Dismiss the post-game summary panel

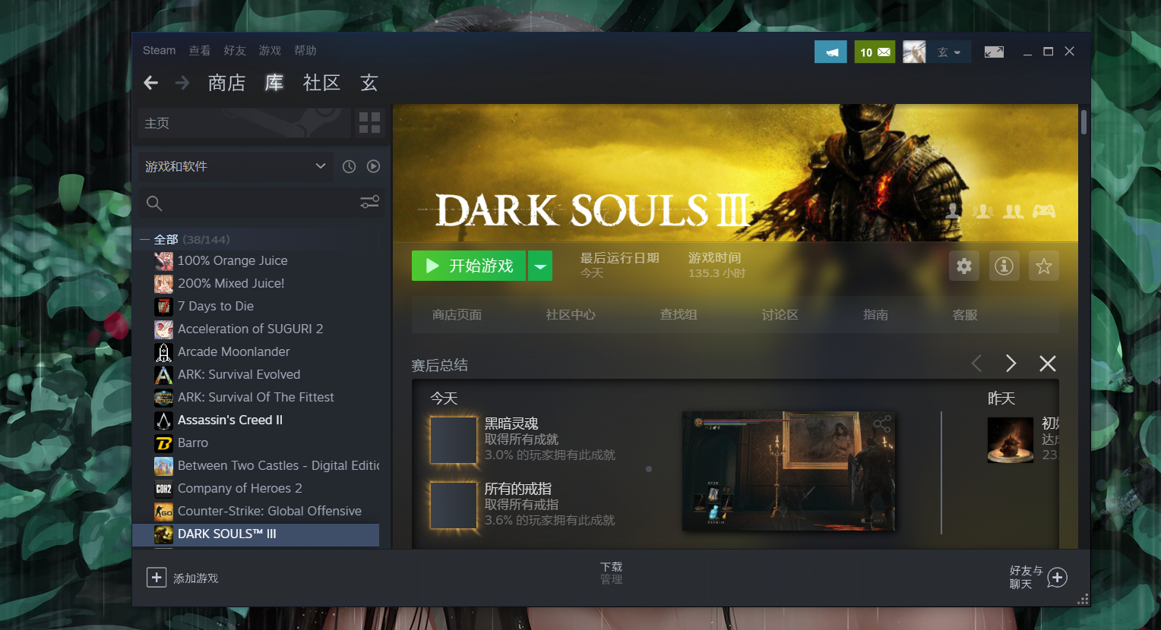(x=1048, y=364)
